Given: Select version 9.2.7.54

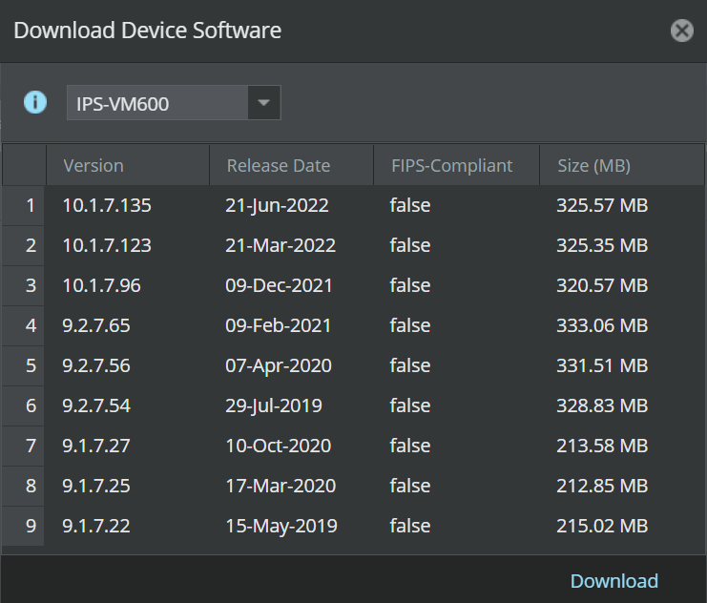Looking at the screenshot, I should [96, 405].
